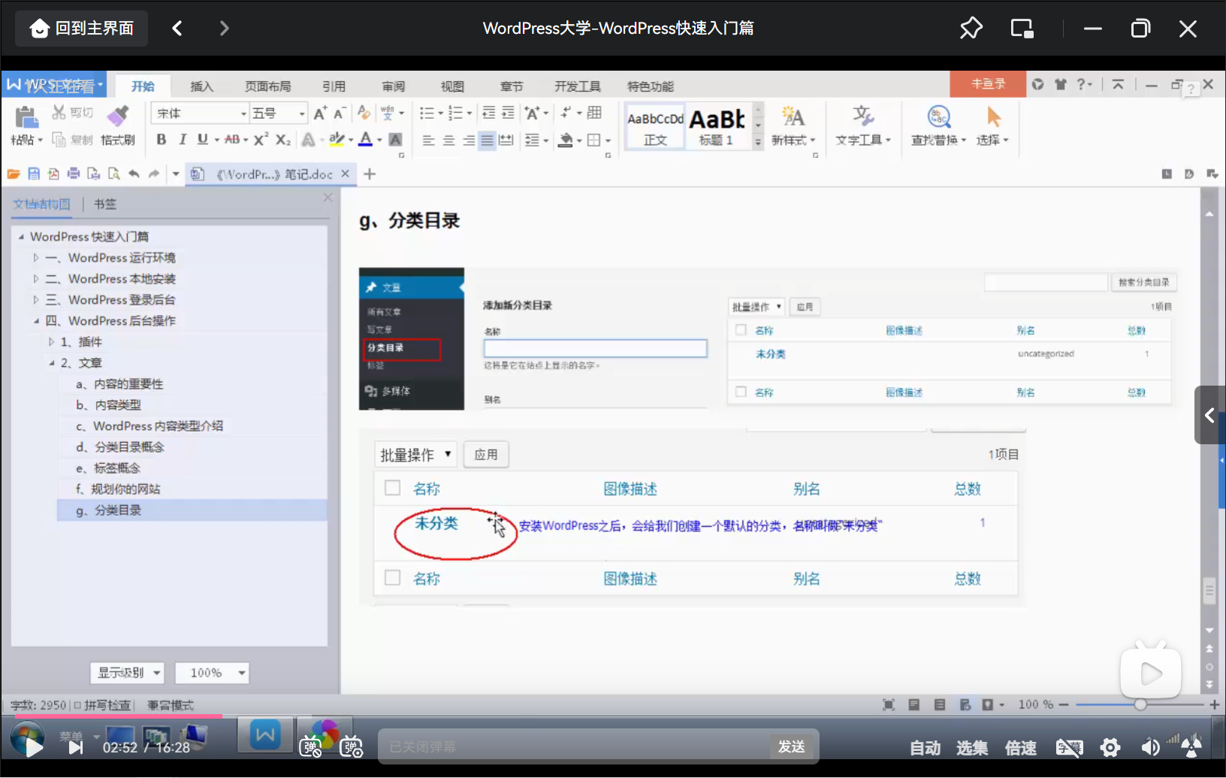This screenshot has height=778, width=1226.
Task: Click the 未登录 login button
Action: (x=988, y=84)
